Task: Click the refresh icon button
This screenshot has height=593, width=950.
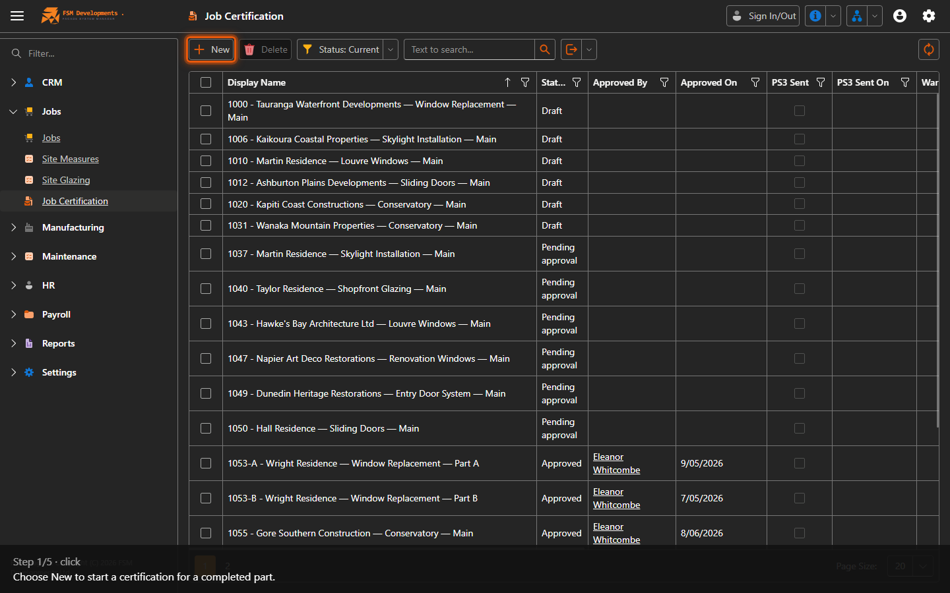Action: 929,49
